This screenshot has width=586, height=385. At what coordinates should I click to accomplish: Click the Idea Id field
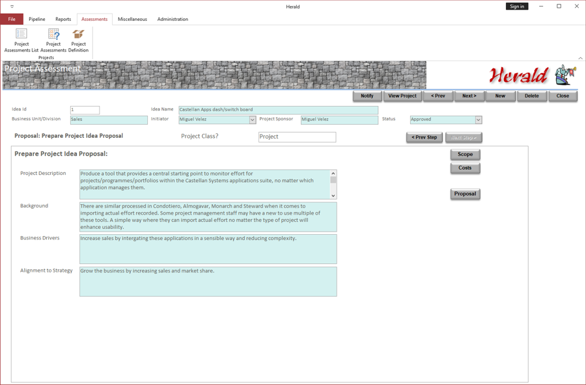click(x=85, y=110)
